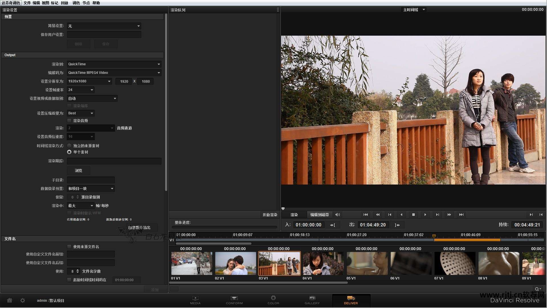Click the mark in-point icon
Image resolution: width=547 pixels, height=308 pixels.
(333, 225)
